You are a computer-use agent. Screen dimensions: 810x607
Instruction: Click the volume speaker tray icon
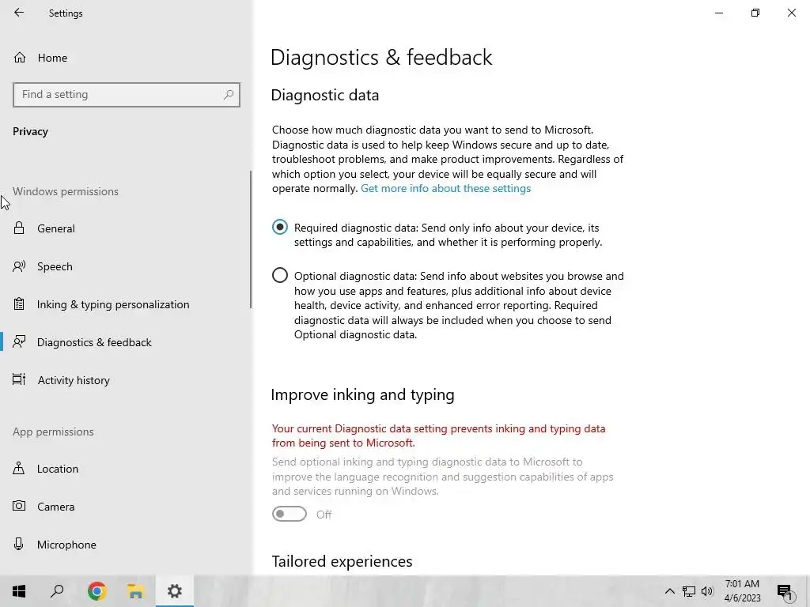[707, 591]
